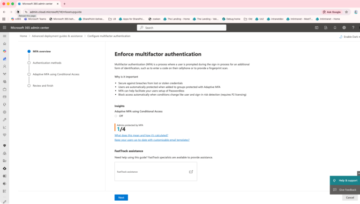Click the admin center Search box

tap(181, 28)
